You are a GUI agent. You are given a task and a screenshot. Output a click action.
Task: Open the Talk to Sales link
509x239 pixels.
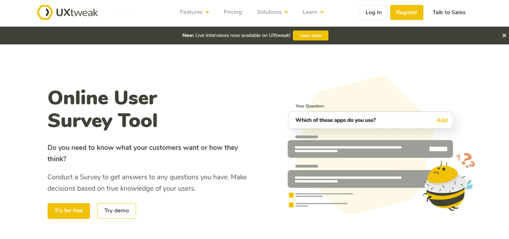coord(449,12)
